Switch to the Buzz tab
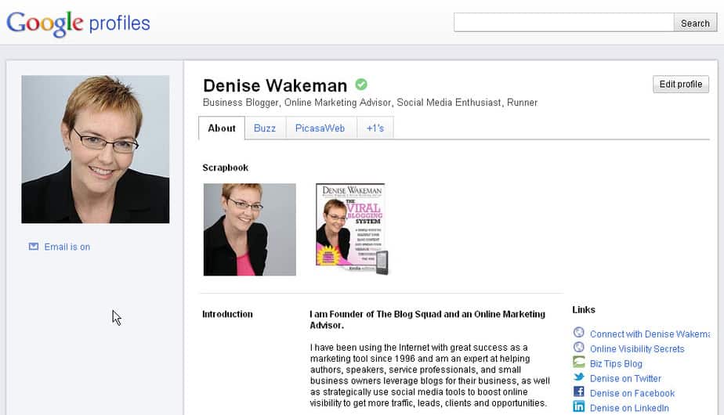Image resolution: width=724 pixels, height=415 pixels. coord(265,128)
